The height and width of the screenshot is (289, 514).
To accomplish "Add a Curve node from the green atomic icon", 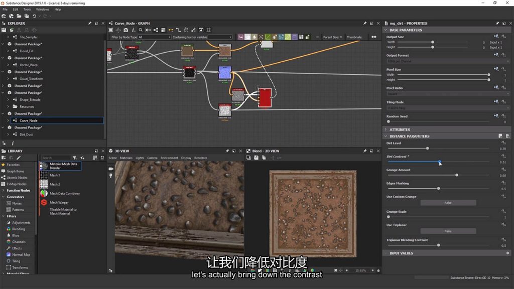I will click(x=268, y=37).
